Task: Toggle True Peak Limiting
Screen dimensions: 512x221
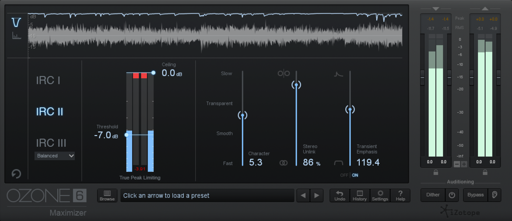Action: (x=140, y=178)
